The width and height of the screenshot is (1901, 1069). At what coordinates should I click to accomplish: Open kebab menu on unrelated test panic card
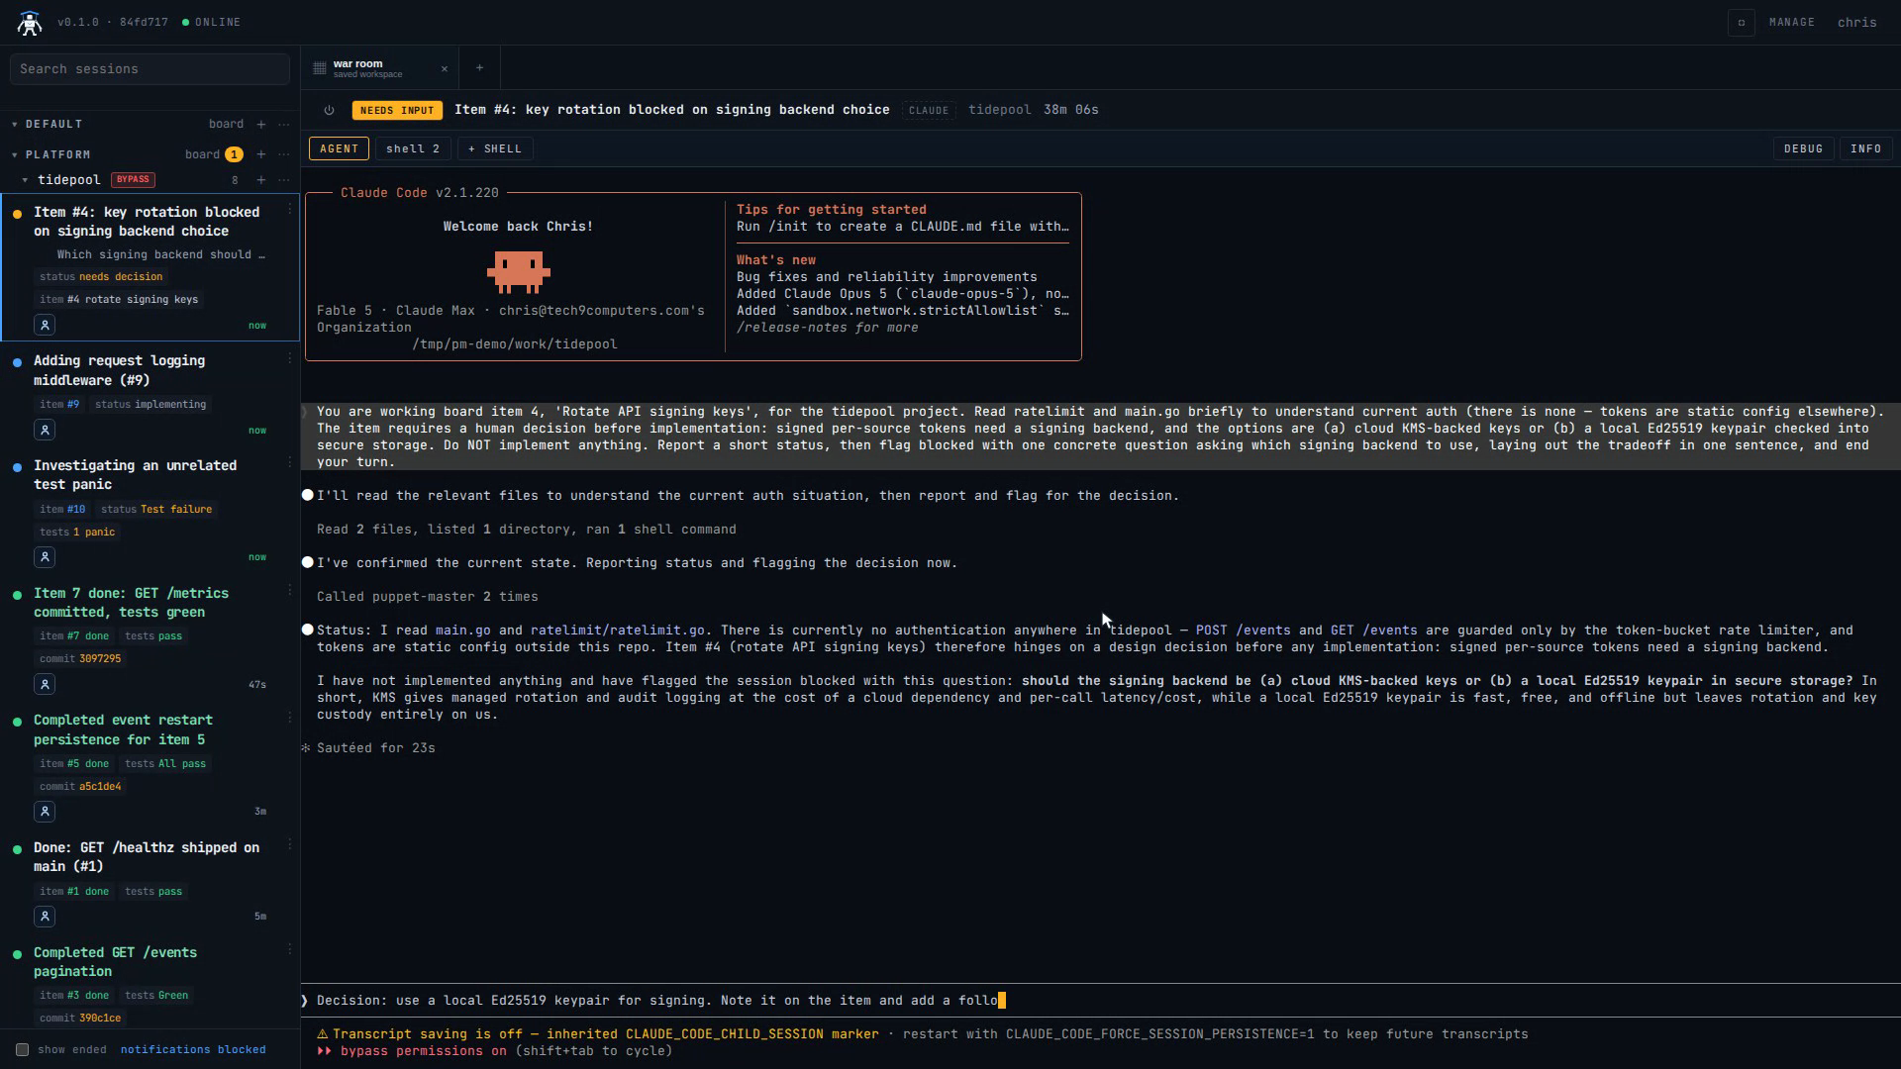[x=290, y=462]
